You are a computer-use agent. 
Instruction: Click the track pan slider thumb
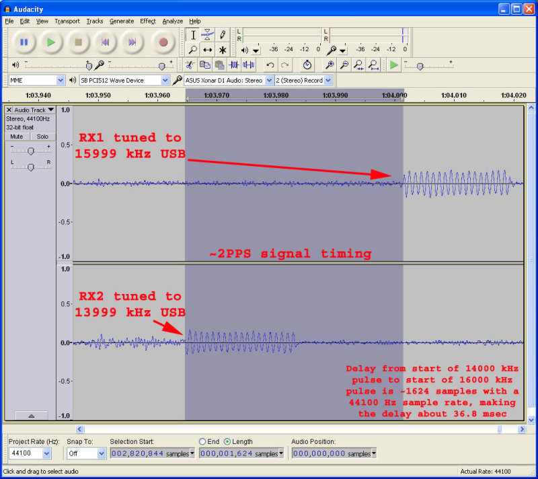point(31,167)
